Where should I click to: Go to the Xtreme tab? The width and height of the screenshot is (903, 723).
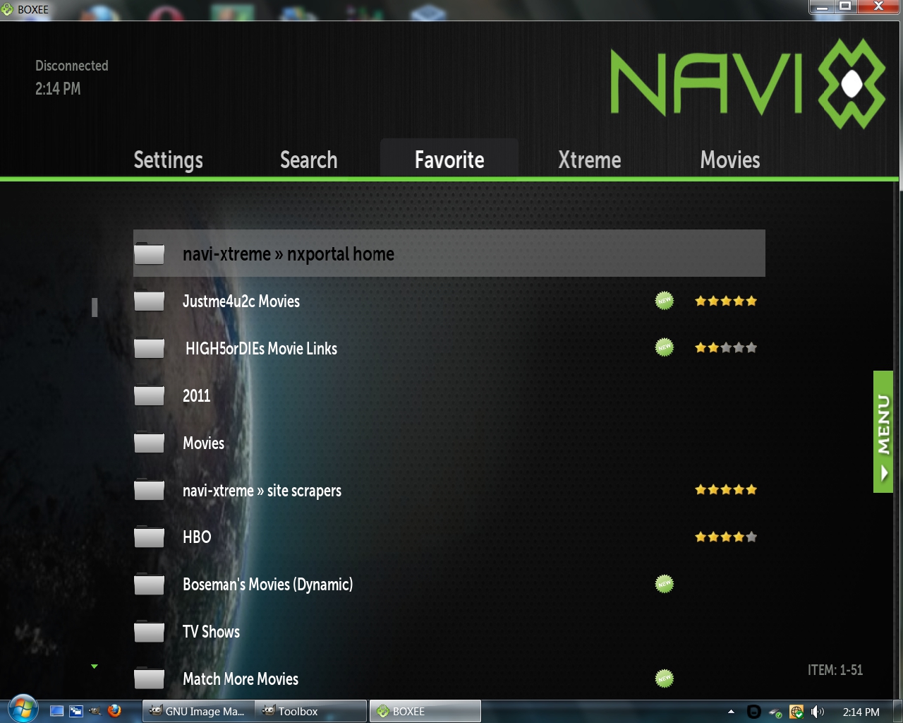pyautogui.click(x=590, y=160)
